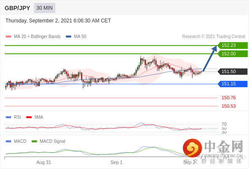Click the 'RSI' legend label
Image resolution: width=249 pixels, height=169 pixels.
point(17,117)
